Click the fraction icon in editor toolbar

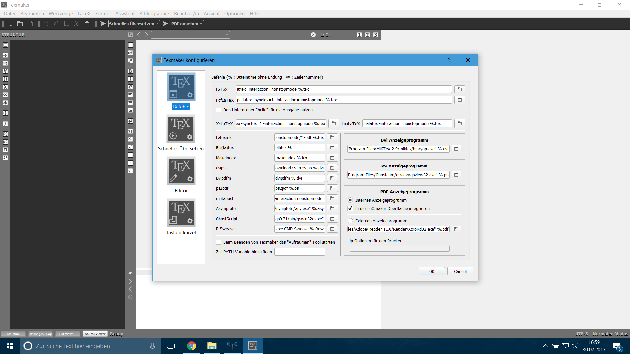click(x=130, y=155)
